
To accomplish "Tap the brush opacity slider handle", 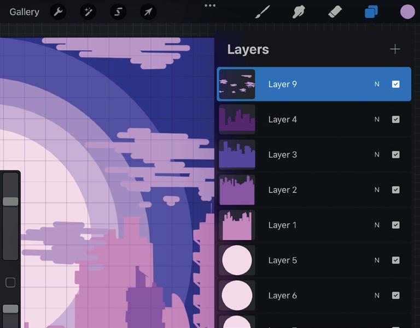I will point(10,309).
